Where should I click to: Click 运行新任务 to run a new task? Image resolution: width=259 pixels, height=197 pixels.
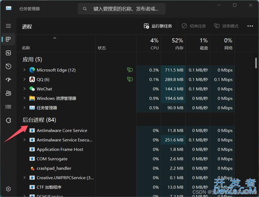[158, 26]
